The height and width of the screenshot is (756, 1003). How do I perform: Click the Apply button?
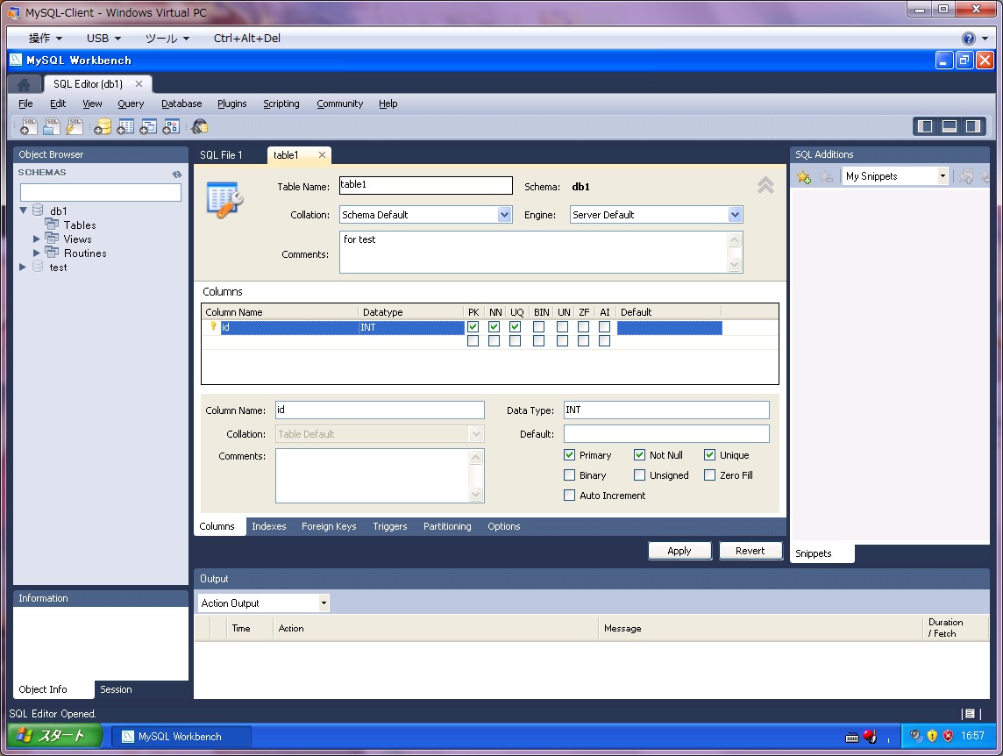[x=679, y=551]
